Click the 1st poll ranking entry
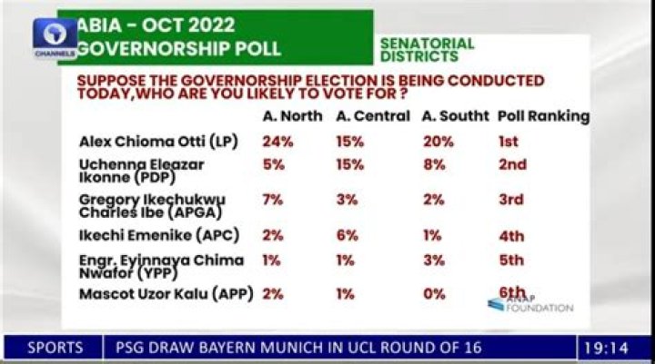 click(509, 142)
